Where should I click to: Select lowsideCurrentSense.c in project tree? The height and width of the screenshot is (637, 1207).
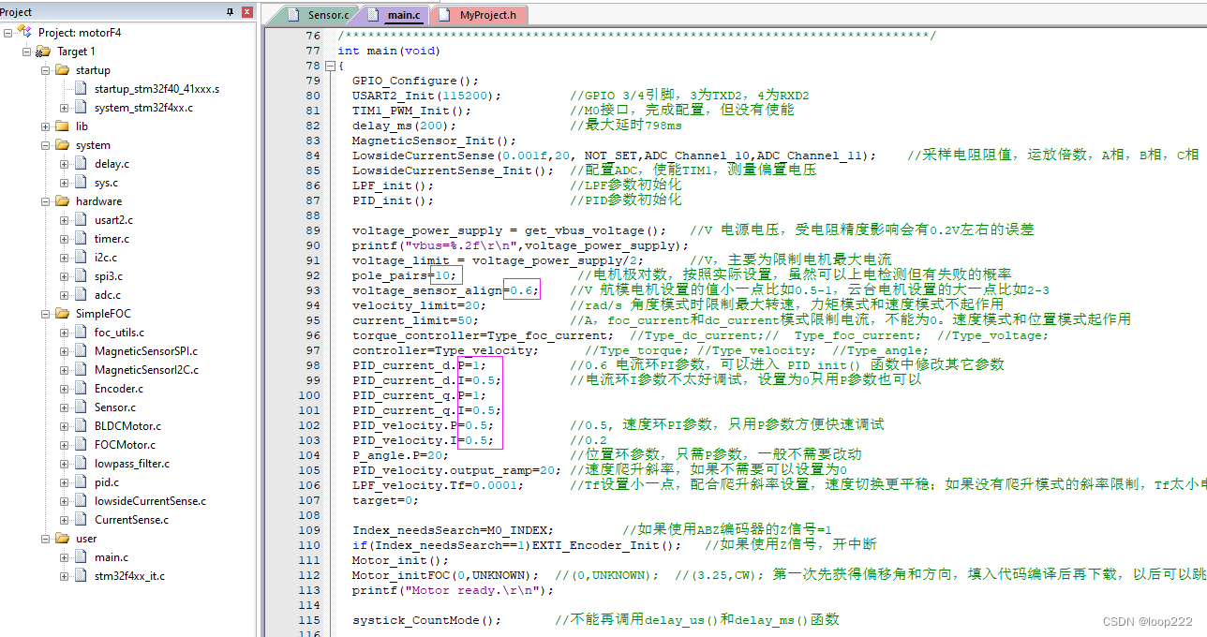tap(150, 501)
